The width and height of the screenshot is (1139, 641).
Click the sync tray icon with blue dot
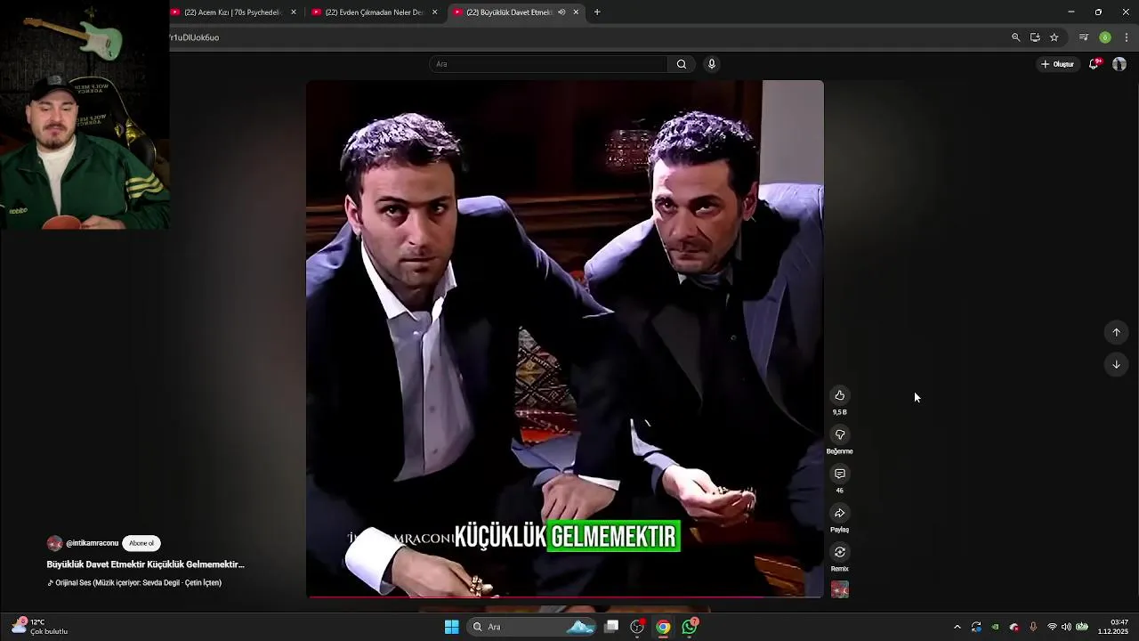pos(976,627)
